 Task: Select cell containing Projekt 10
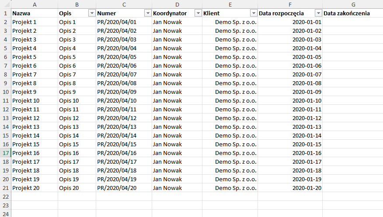coord(35,101)
